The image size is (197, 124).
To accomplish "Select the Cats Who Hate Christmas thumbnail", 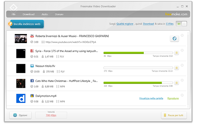I will (x=21, y=83).
